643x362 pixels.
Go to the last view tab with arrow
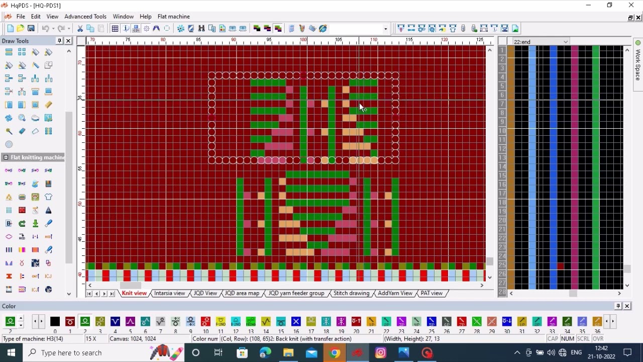coord(112,293)
